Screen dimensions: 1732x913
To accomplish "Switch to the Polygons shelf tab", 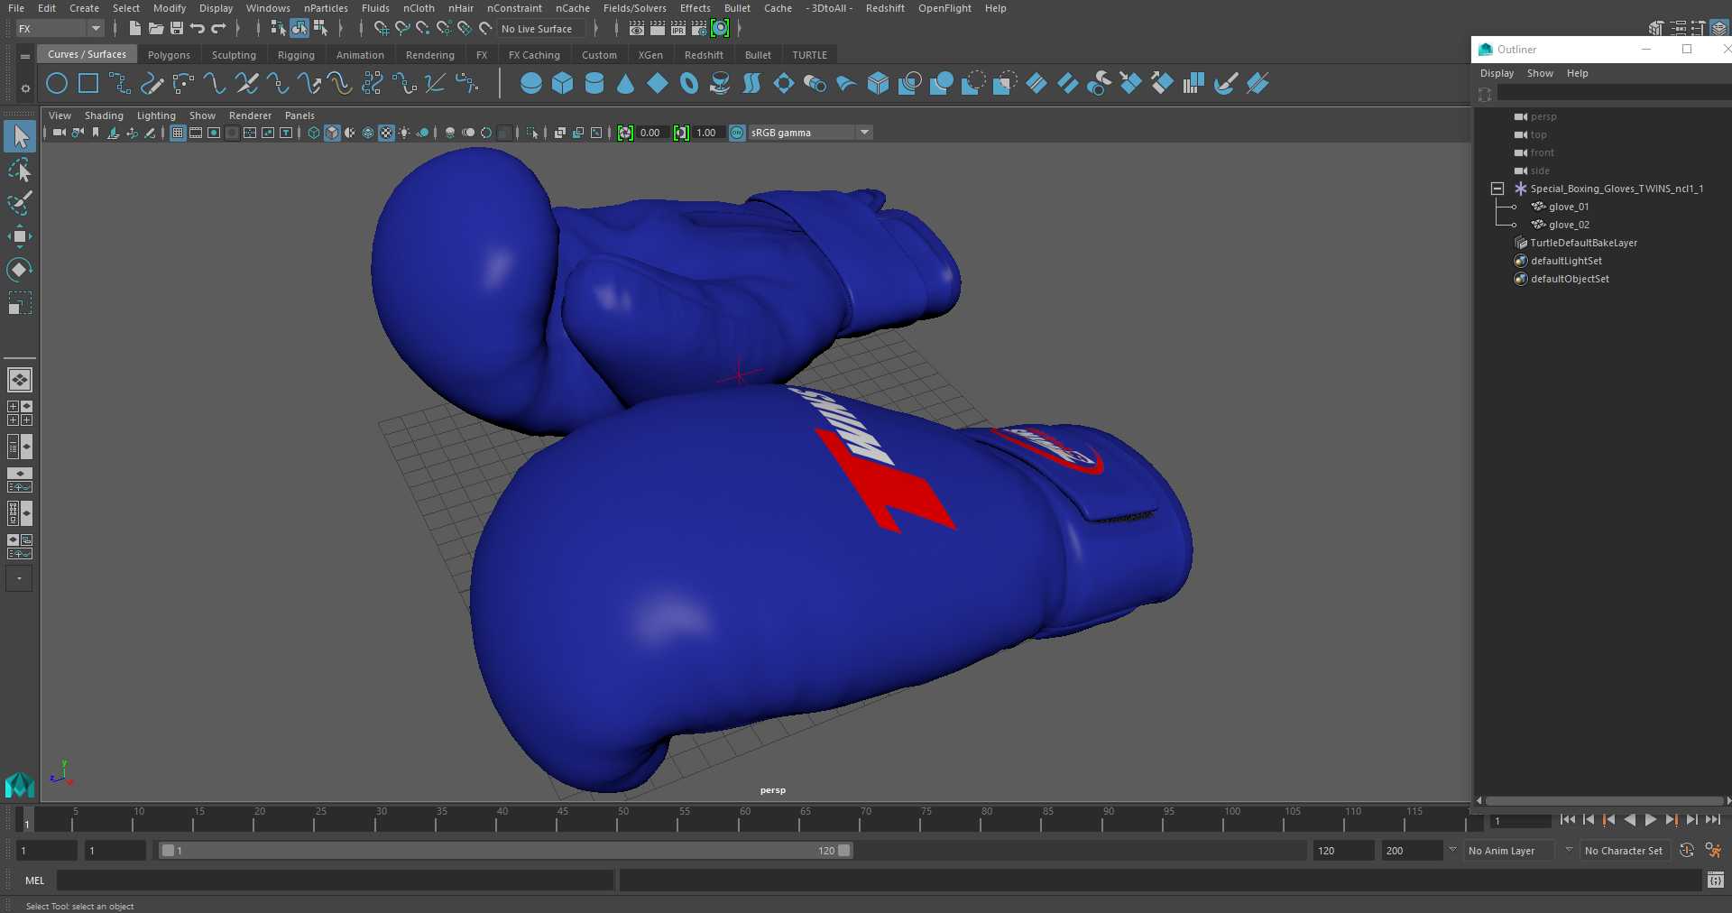I will point(169,55).
